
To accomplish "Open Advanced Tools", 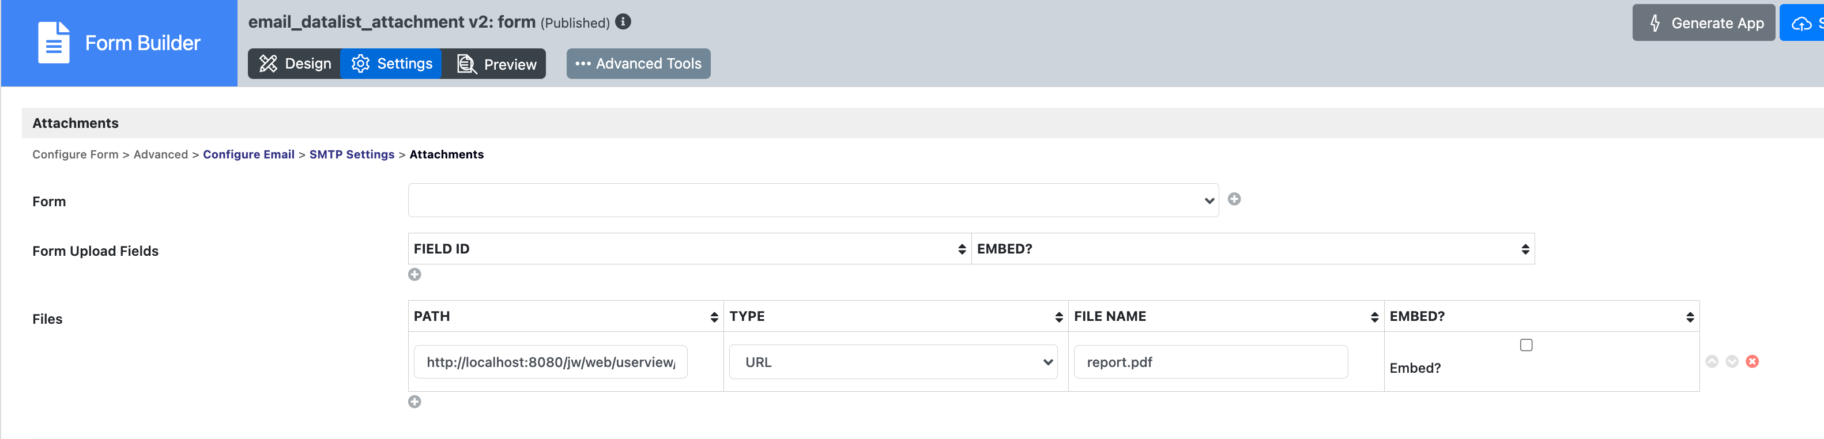I will pos(639,64).
